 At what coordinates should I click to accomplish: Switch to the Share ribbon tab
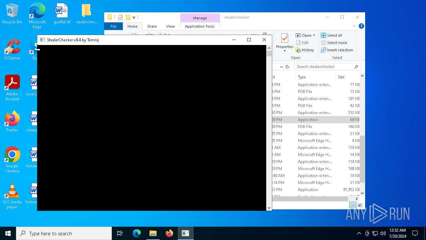point(152,26)
